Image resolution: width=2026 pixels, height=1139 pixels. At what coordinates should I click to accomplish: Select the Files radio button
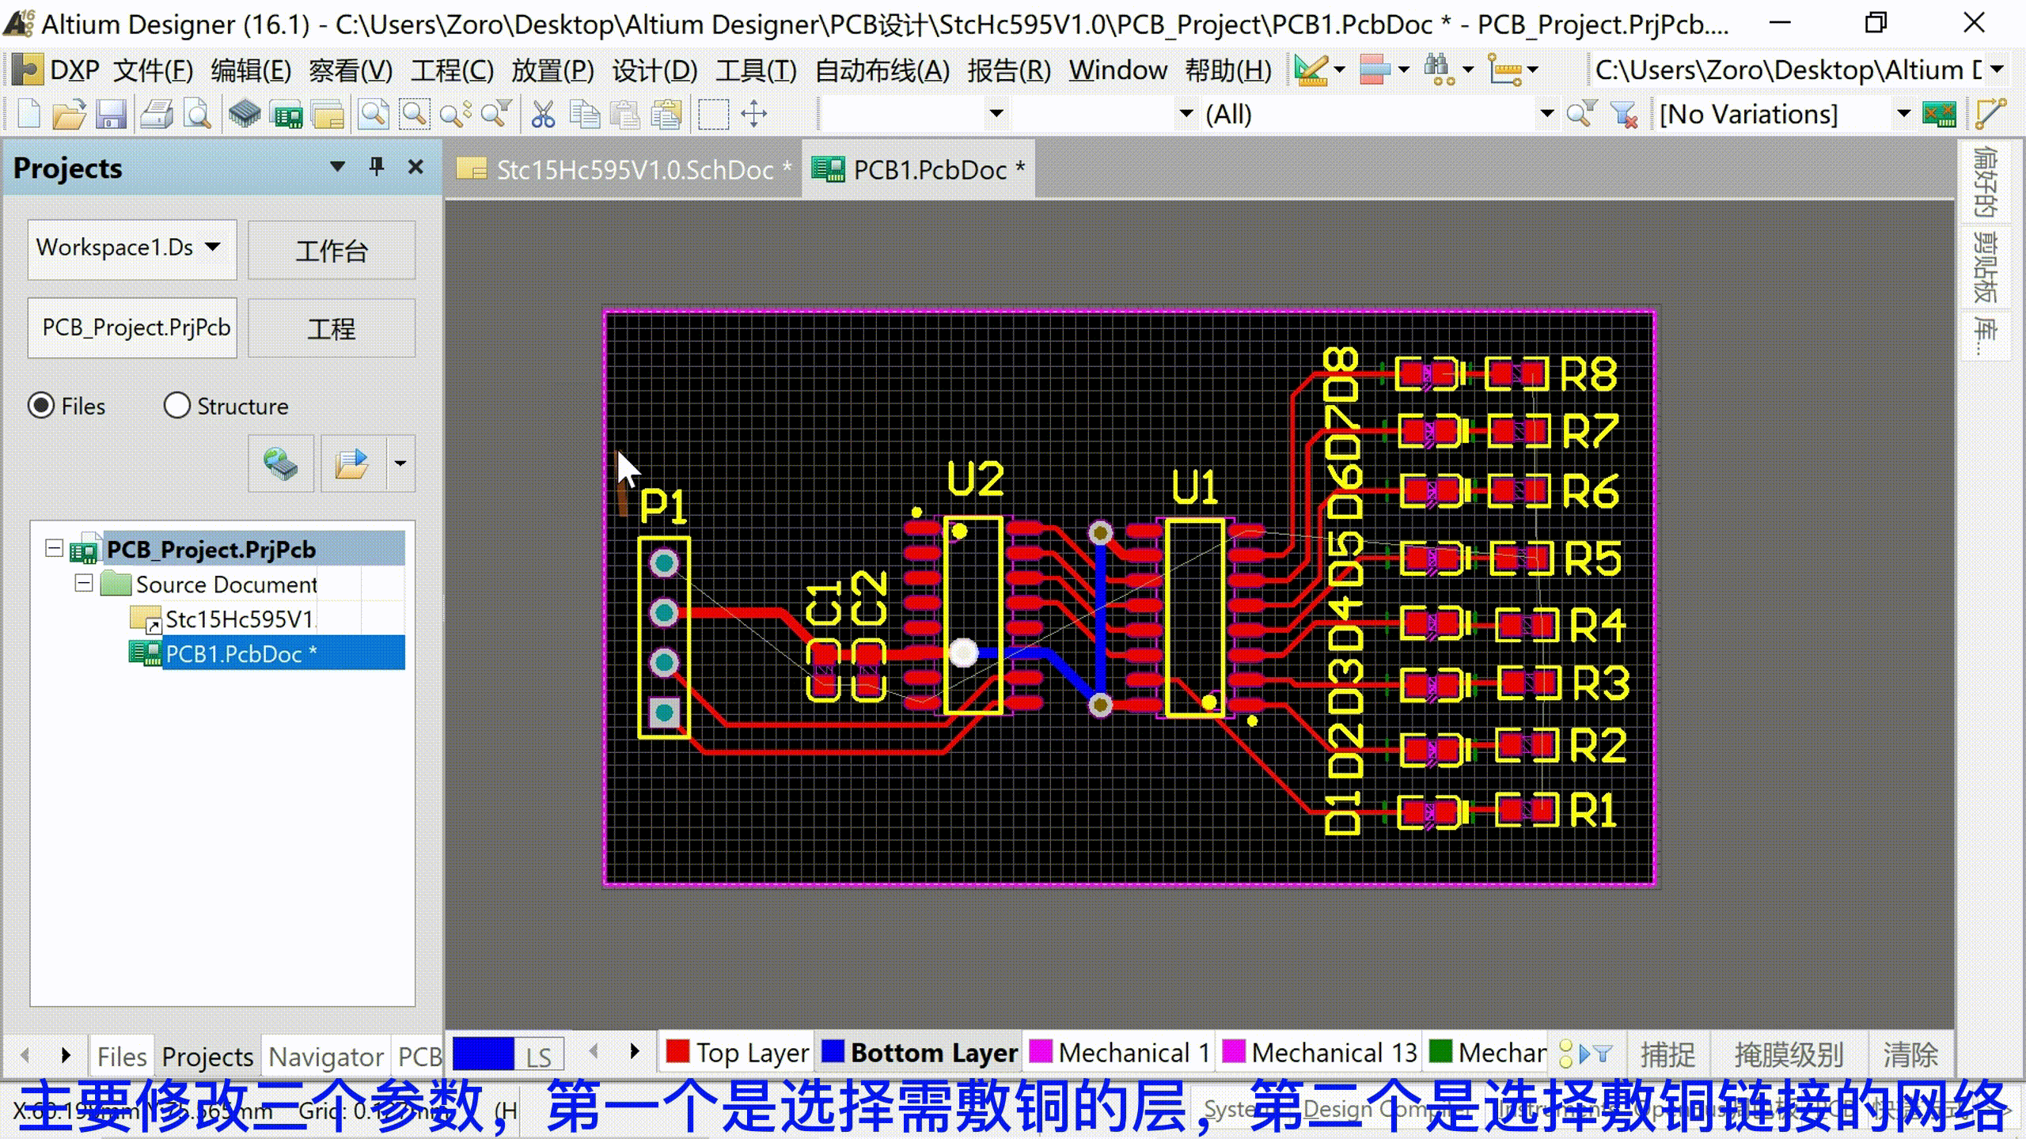(41, 406)
